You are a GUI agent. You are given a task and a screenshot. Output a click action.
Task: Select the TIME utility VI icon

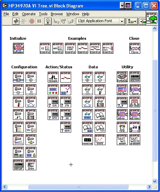click(x=122, y=127)
